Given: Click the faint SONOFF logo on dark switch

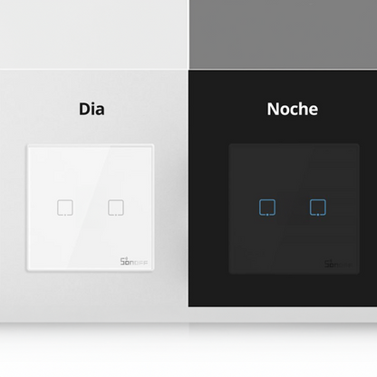Looking at the screenshot, I should click(x=338, y=264).
